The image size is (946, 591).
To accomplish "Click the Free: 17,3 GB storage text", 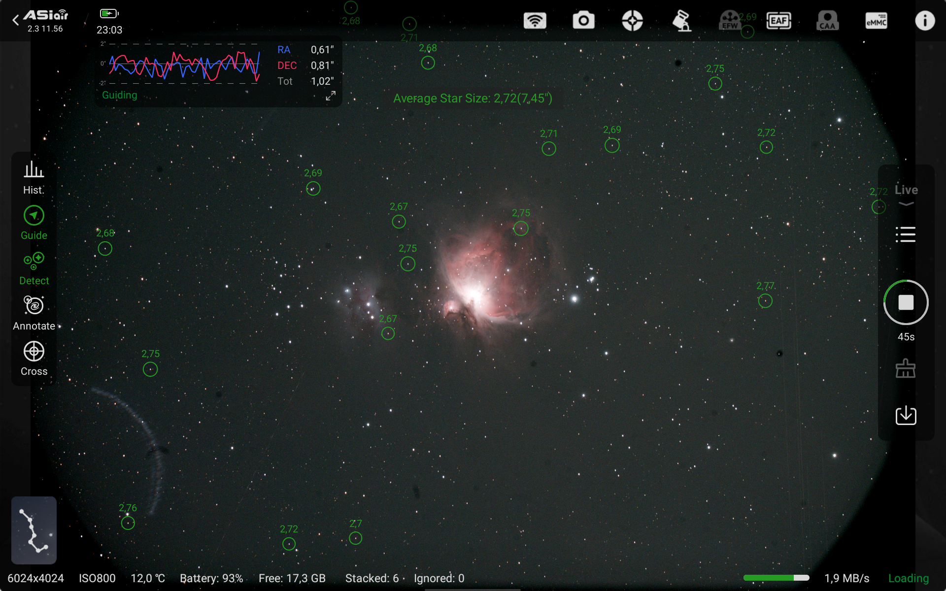I will [292, 578].
